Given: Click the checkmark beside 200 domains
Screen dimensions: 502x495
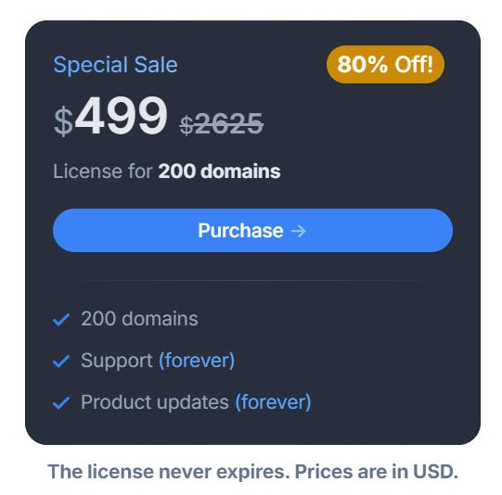Looking at the screenshot, I should 61,320.
